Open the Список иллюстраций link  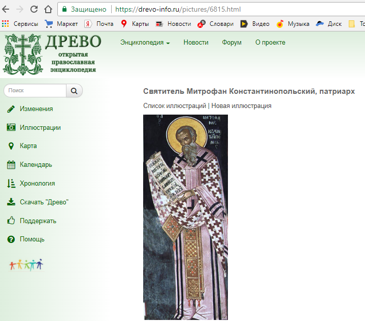(175, 106)
